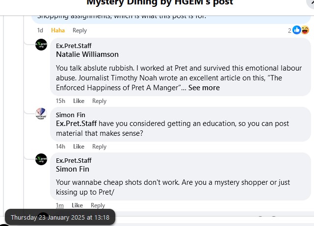Click Haha reaction on the 1d comment
The image size is (314, 226).
[x=58, y=30]
